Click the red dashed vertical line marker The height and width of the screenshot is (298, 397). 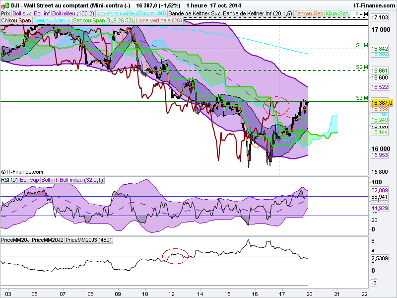[279, 96]
